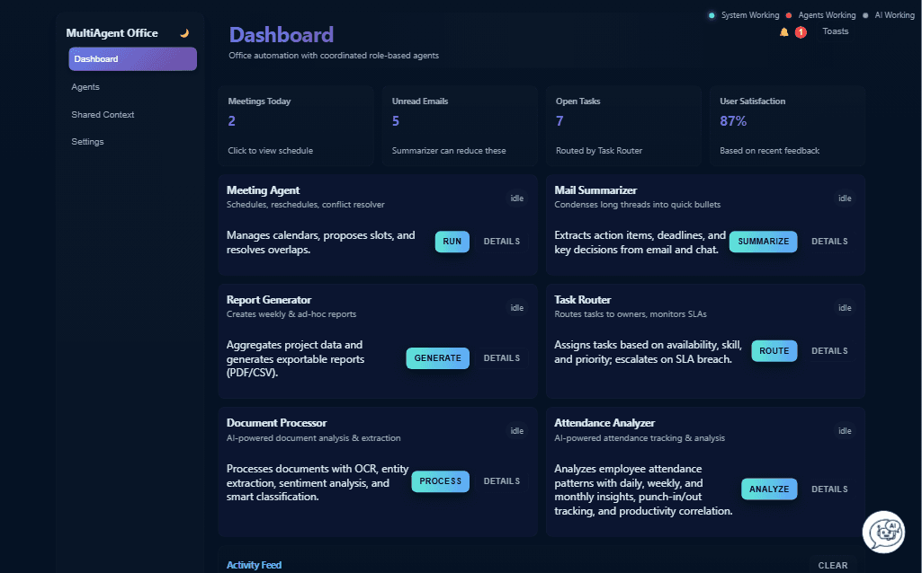922x573 pixels.
Task: Open Task Router details
Action: [829, 351]
